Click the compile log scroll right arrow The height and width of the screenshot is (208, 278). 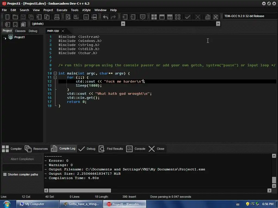270,190
